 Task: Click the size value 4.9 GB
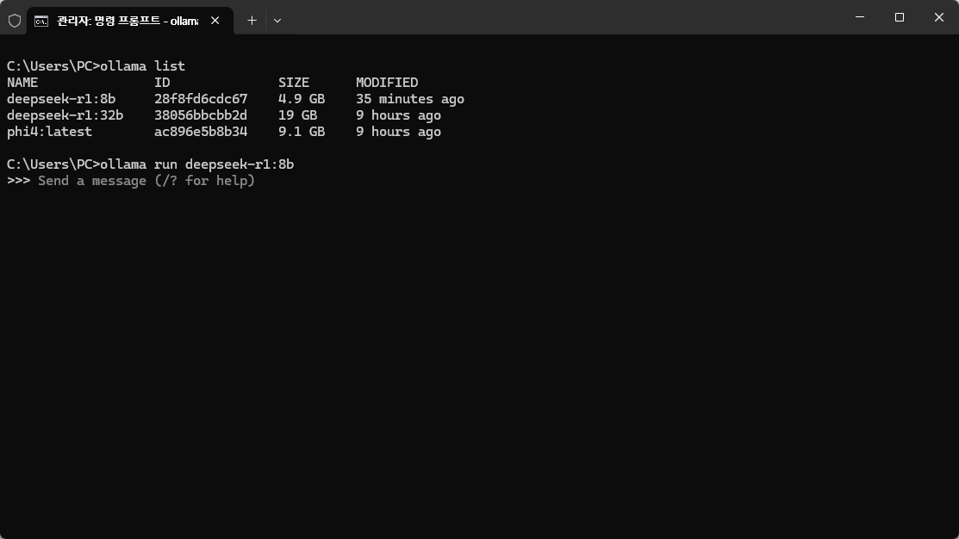[302, 99]
